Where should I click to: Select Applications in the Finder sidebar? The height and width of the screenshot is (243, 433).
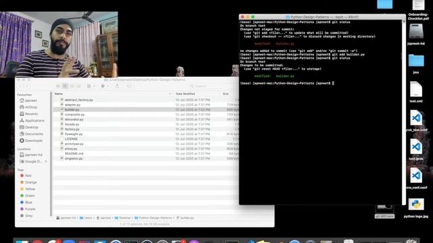click(x=32, y=121)
